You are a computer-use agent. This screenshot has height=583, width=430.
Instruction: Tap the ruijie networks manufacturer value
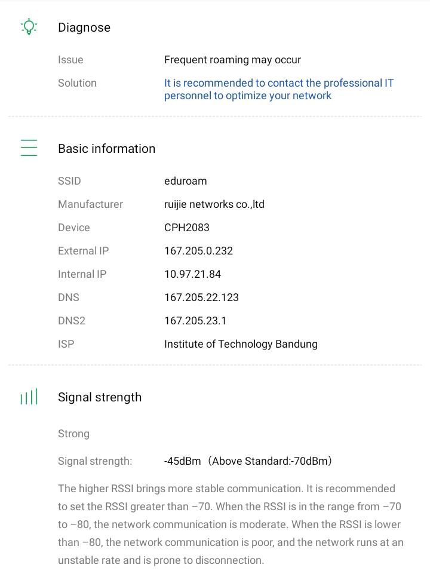coord(214,204)
